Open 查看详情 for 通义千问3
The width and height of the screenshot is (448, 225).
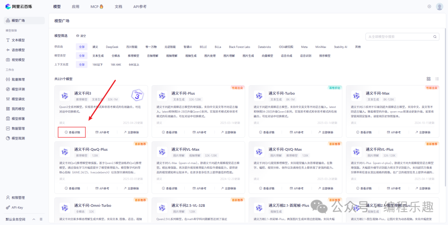click(x=72, y=132)
